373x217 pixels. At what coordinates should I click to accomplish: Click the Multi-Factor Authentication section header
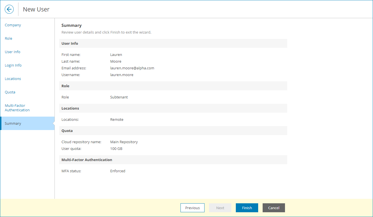point(87,160)
